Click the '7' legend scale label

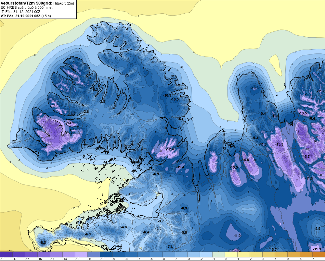pyautogui.click(x=313, y=259)
